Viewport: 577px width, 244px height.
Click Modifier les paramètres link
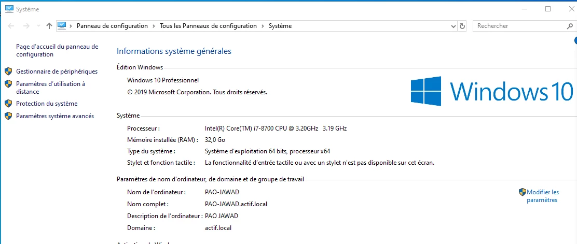543,196
